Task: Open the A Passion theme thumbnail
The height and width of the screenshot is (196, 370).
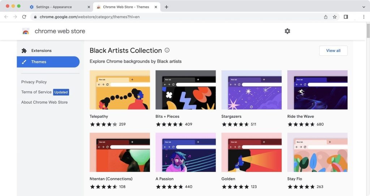Action: 185,152
